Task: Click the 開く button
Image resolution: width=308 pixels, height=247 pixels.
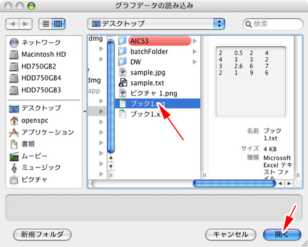Action: [x=282, y=235]
